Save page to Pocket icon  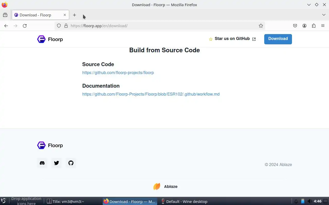tap(295, 26)
